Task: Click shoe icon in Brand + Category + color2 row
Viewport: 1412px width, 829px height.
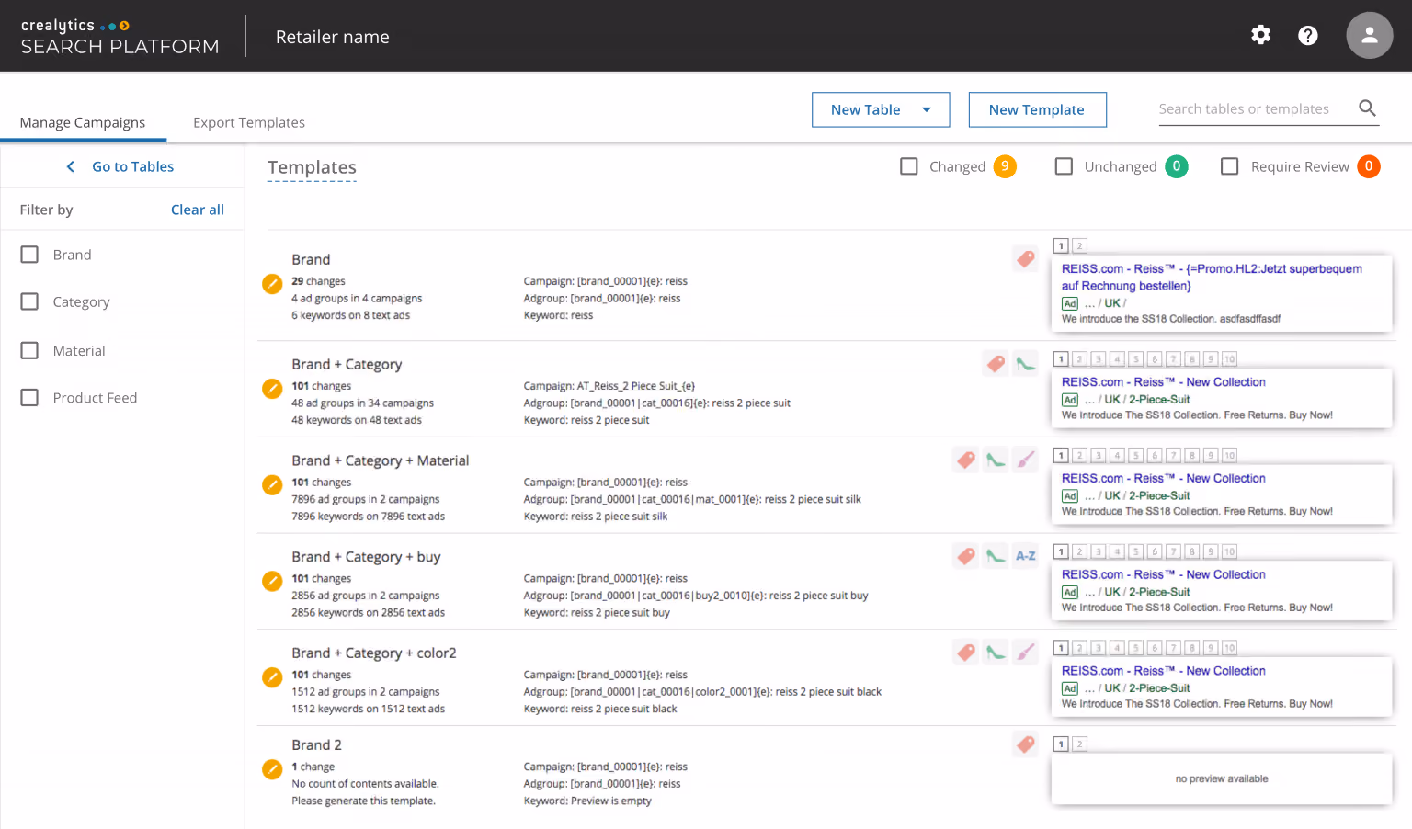Action: click(x=996, y=653)
